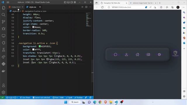
Task: Reload the page in Edge
Action: pyautogui.click(x=102, y=7)
